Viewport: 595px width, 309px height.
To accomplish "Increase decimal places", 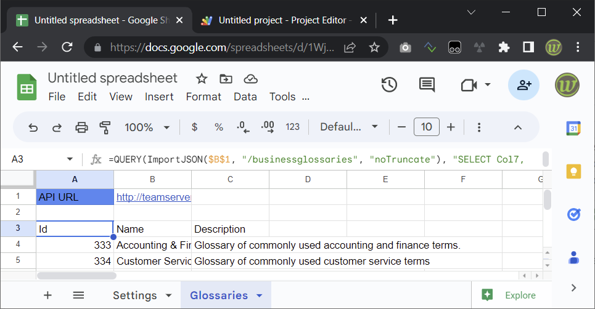I will [268, 127].
